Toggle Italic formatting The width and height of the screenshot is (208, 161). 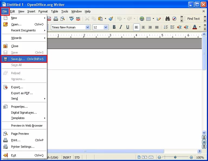pyautogui.click(x=121, y=27)
